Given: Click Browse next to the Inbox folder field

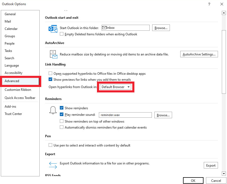Looking at the screenshot, I should click(x=161, y=28).
